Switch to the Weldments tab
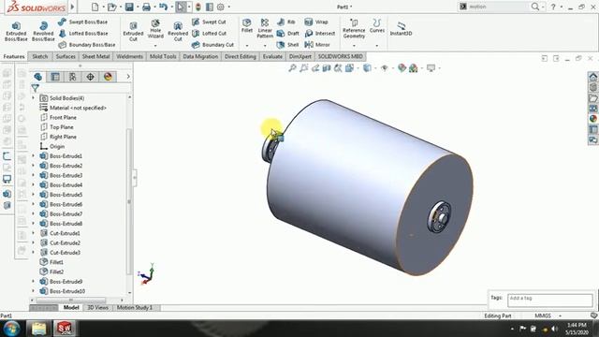 point(129,56)
